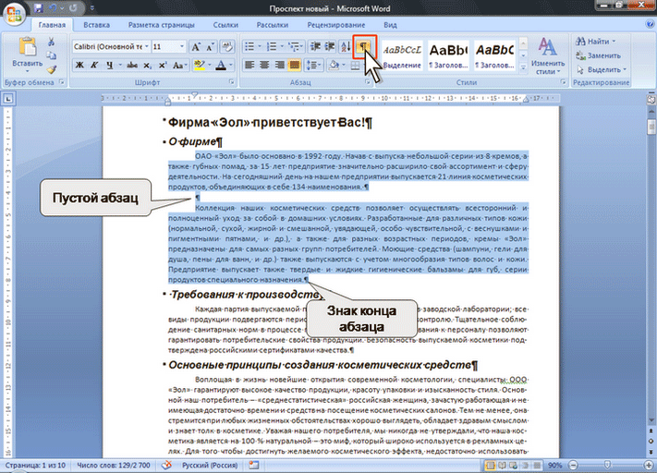Open the Font dialog launcher (Шрифт)

tap(232, 82)
